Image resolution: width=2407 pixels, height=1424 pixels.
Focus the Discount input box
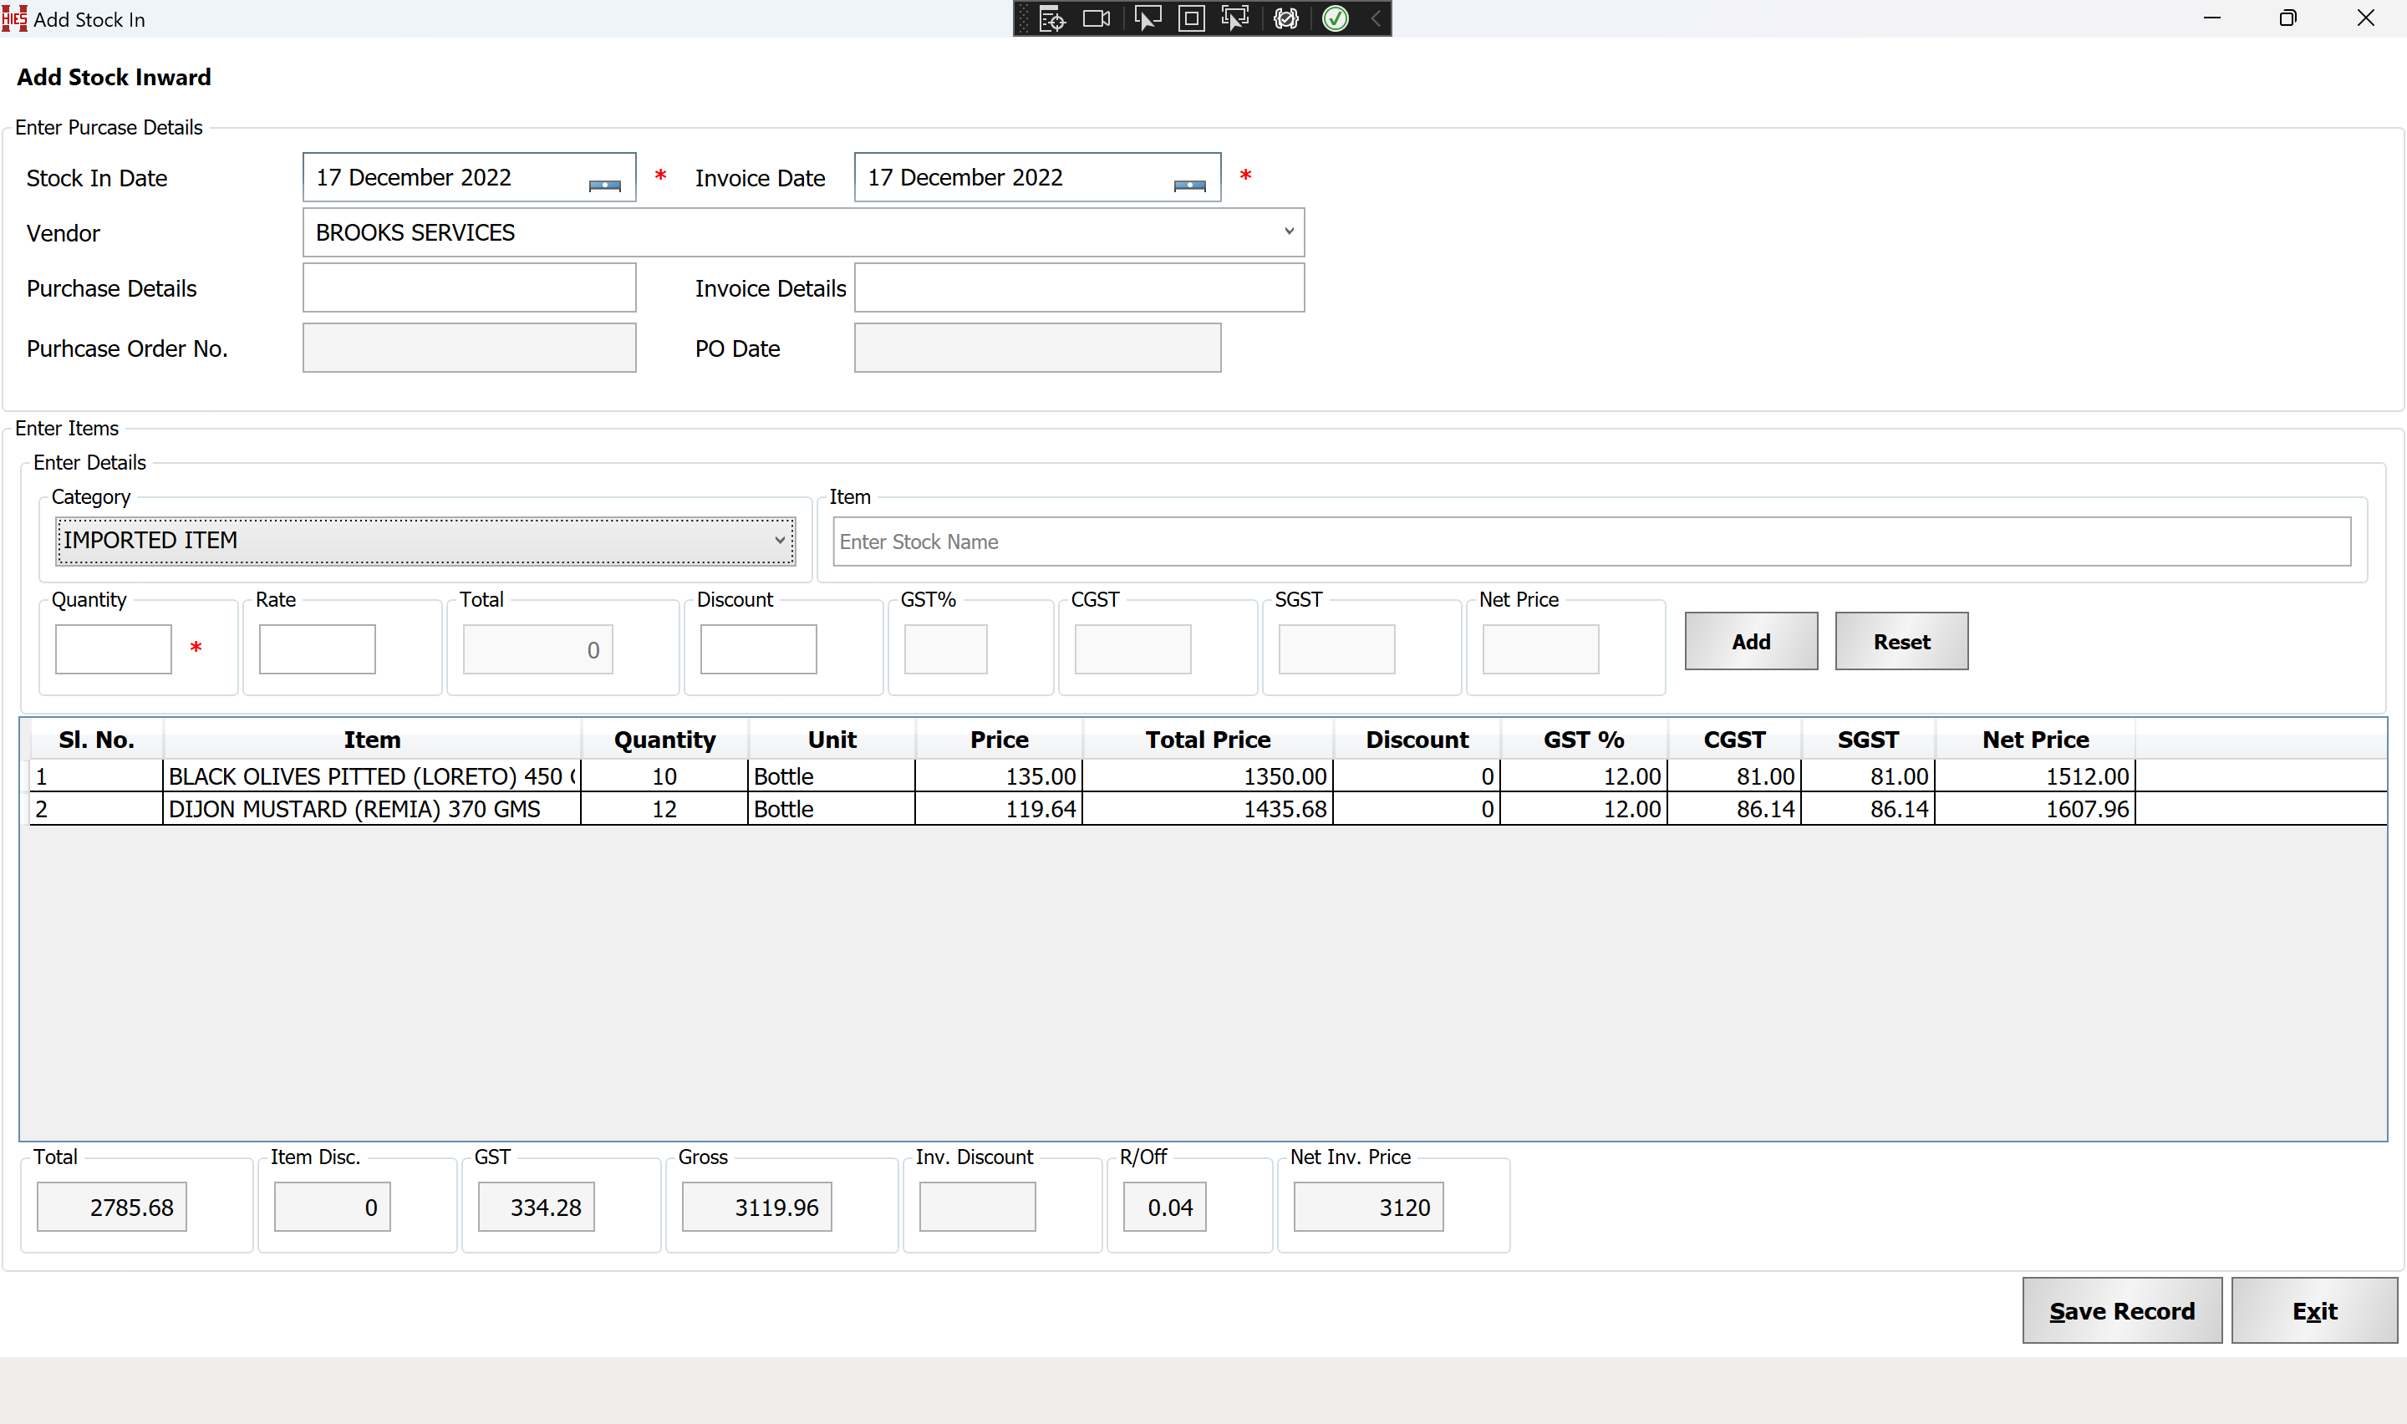click(758, 649)
